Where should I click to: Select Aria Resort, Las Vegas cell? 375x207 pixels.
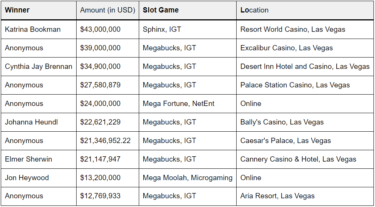pos(305,196)
